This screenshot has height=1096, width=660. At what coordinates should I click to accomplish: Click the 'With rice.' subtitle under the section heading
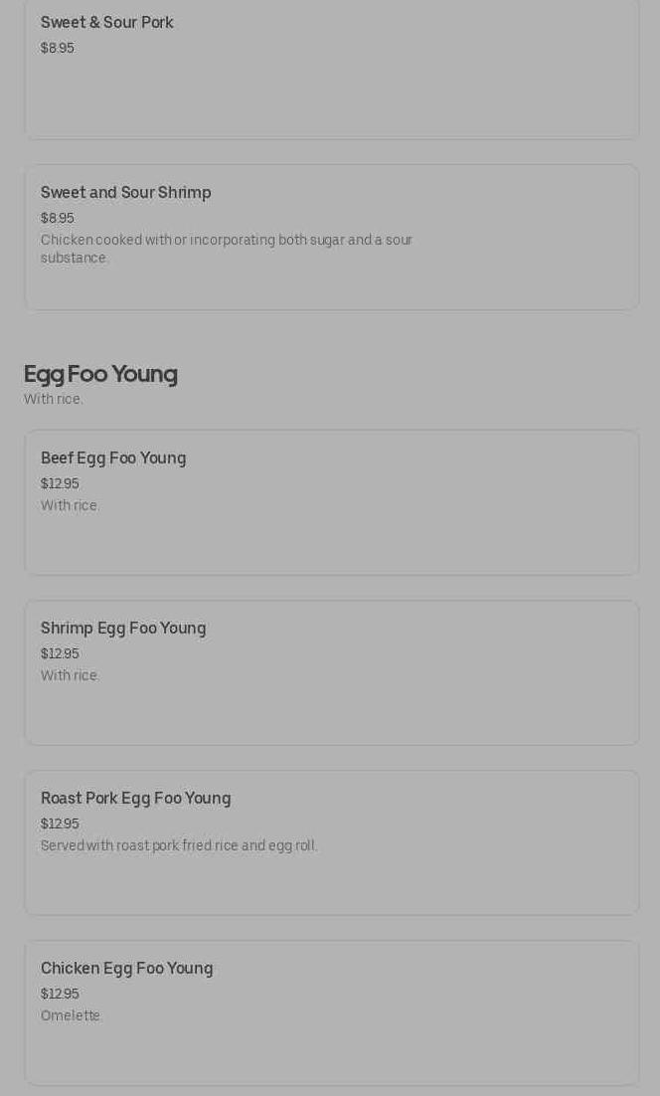click(54, 400)
